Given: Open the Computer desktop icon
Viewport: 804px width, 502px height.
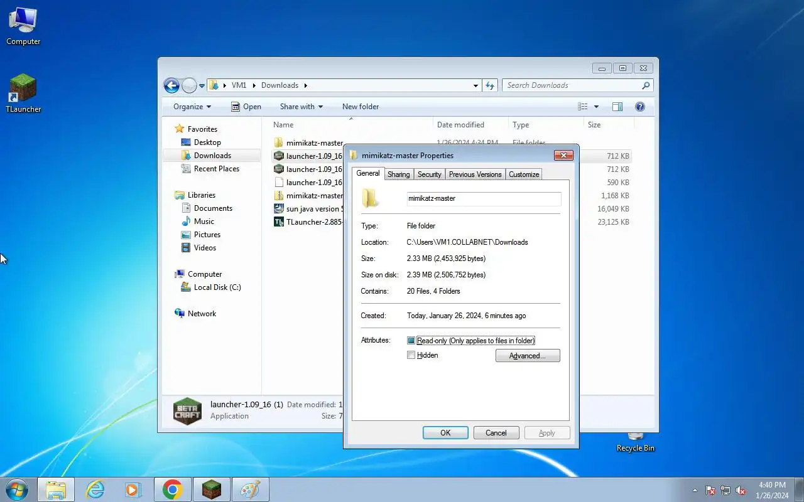Looking at the screenshot, I should pyautogui.click(x=23, y=26).
